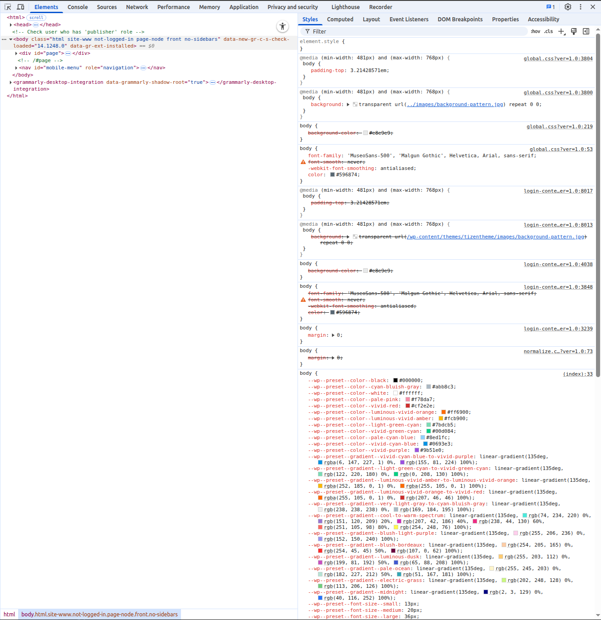This screenshot has height=620, width=601.
Task: Expand the div with id page
Action: point(16,53)
